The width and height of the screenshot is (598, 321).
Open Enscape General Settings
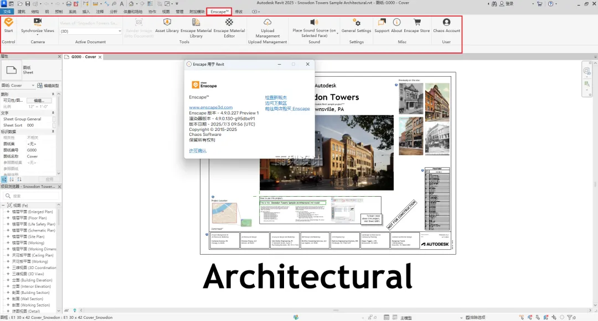click(x=356, y=25)
